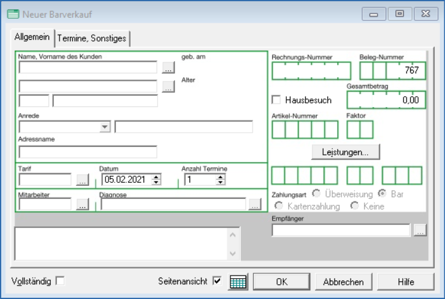Click the window icon in the title bar

(10, 13)
